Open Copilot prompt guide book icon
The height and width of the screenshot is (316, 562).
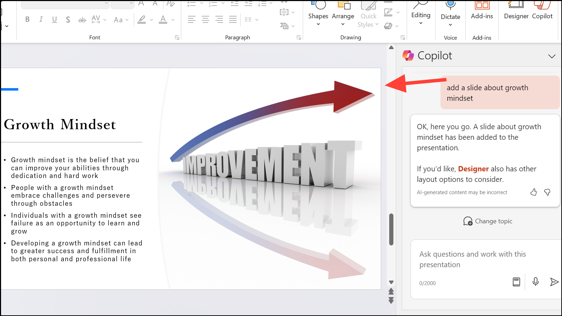pos(516,282)
